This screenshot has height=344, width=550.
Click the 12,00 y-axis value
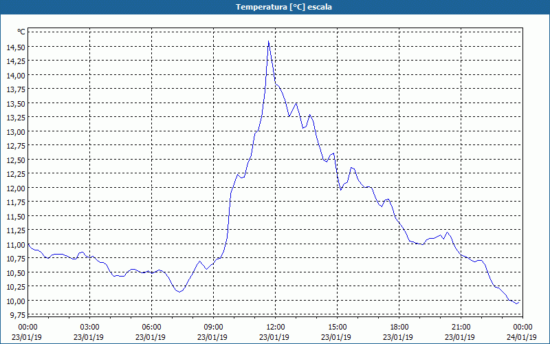pos(16,188)
